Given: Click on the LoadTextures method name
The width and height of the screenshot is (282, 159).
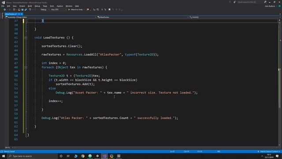Looking at the screenshot, I should (54, 38).
